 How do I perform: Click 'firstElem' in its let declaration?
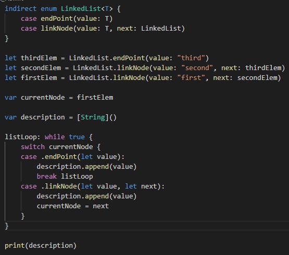point(39,78)
